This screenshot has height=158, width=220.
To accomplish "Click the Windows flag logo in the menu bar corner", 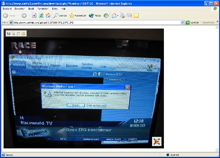I will pyautogui.click(x=215, y=9).
